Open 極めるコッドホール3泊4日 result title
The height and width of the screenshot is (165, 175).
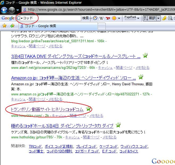click(62, 126)
